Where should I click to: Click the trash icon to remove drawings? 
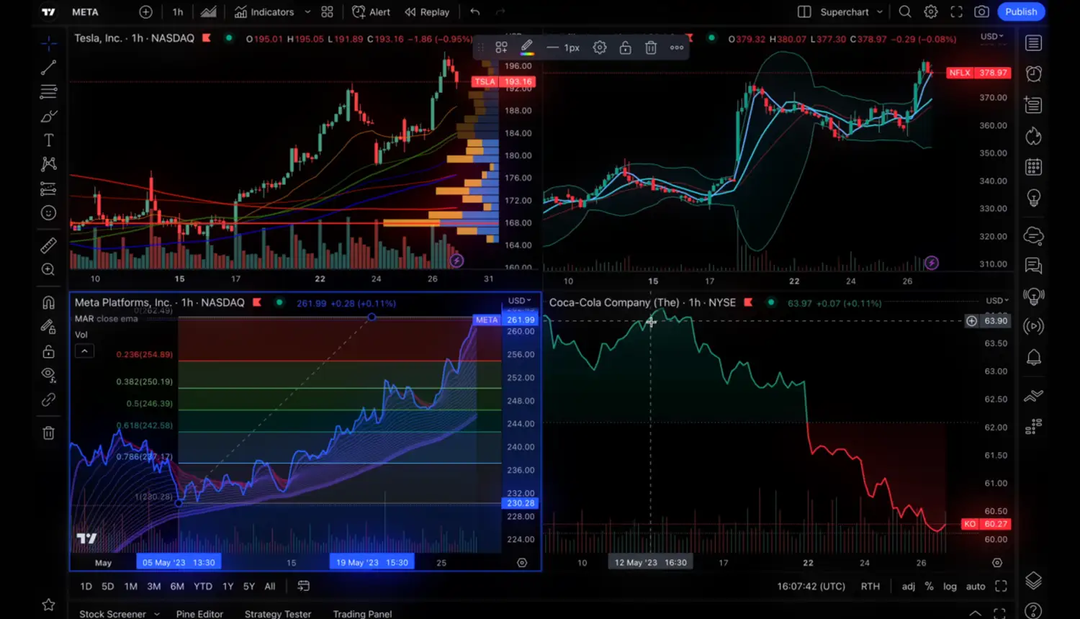(x=48, y=433)
